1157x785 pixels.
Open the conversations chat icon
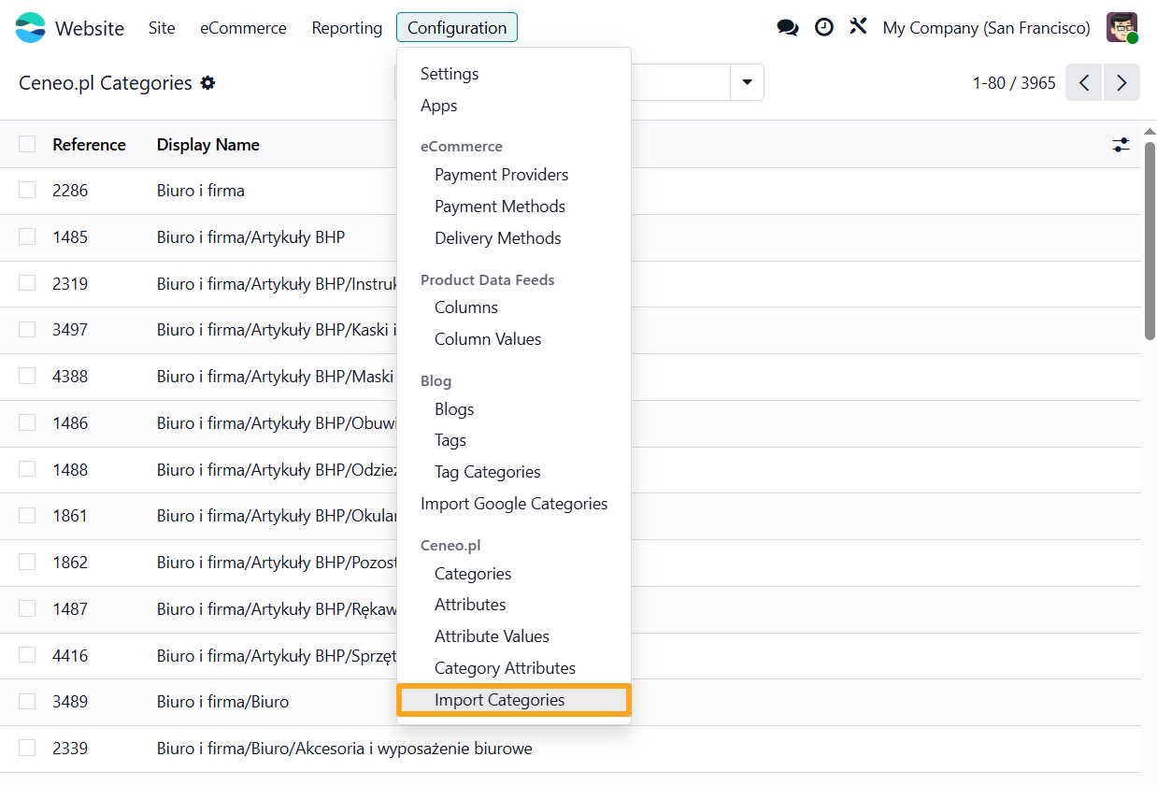pyautogui.click(x=788, y=28)
